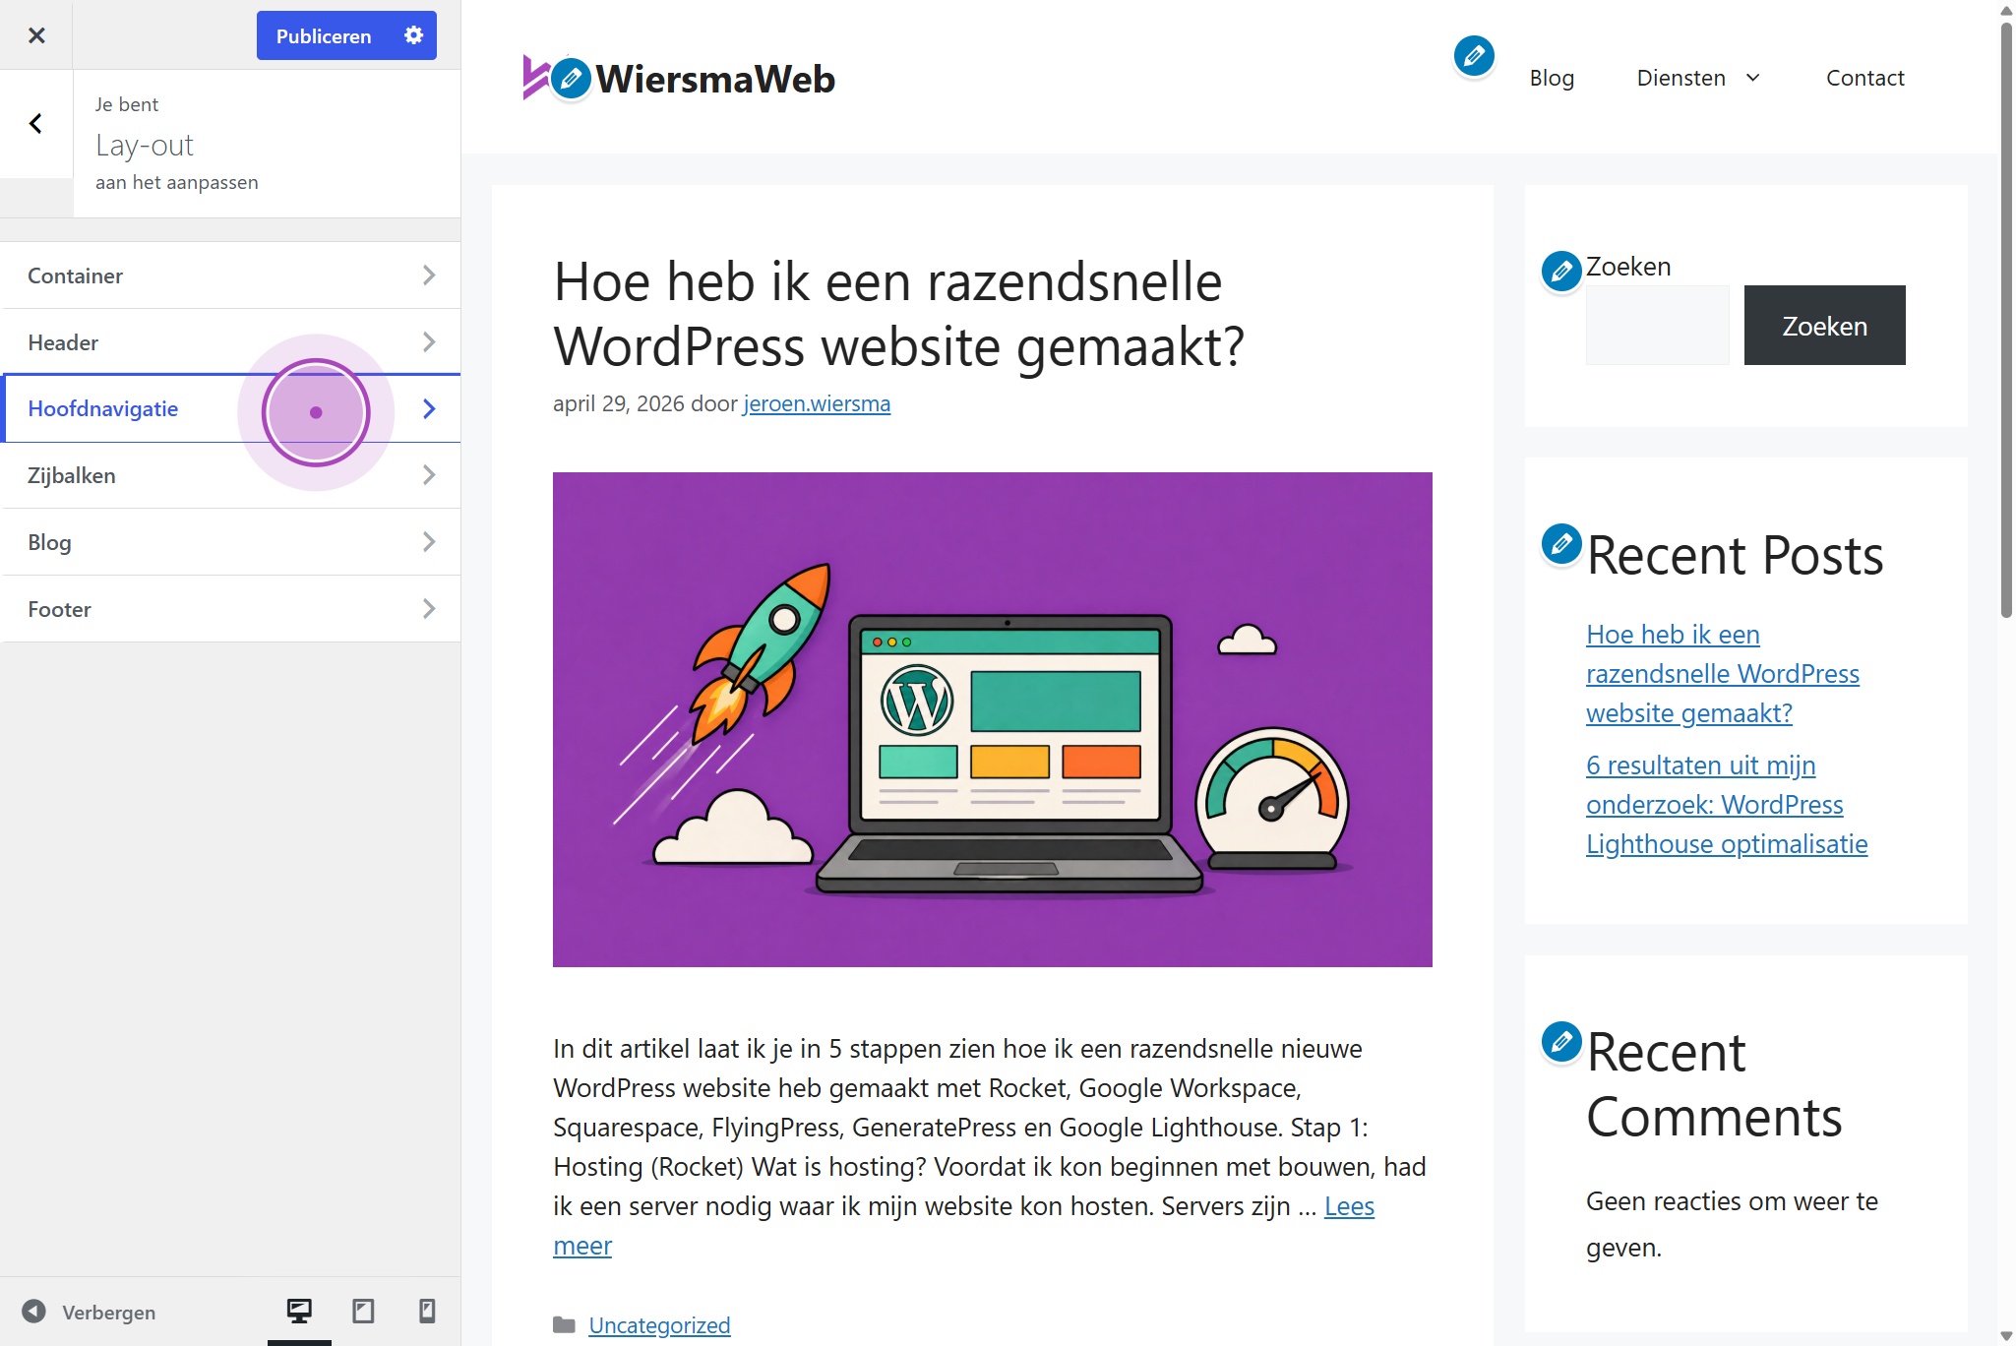Screen dimensions: 2016x1346
Task: Click the folder icon beside Uncategorized
Action: point(564,1325)
